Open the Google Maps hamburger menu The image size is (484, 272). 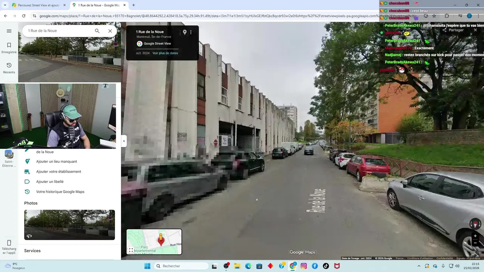coord(9,31)
